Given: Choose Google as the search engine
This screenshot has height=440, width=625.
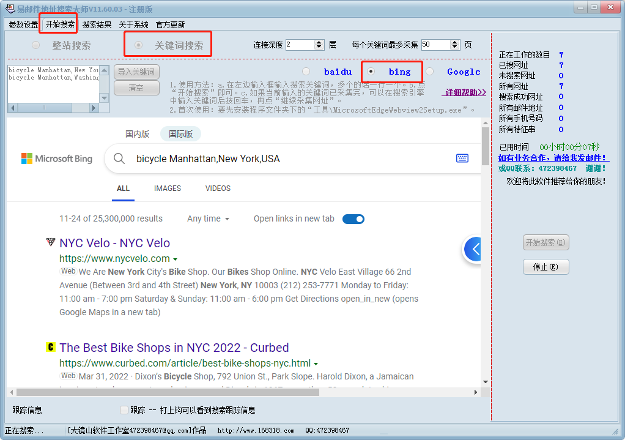Looking at the screenshot, I should [x=430, y=72].
